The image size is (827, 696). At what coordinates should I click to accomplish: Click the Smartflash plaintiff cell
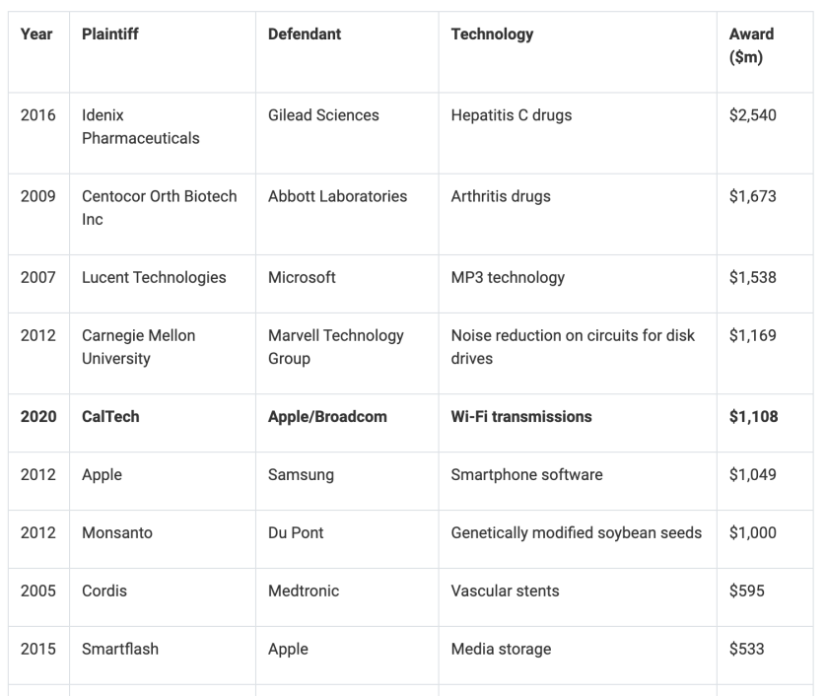[x=120, y=650]
